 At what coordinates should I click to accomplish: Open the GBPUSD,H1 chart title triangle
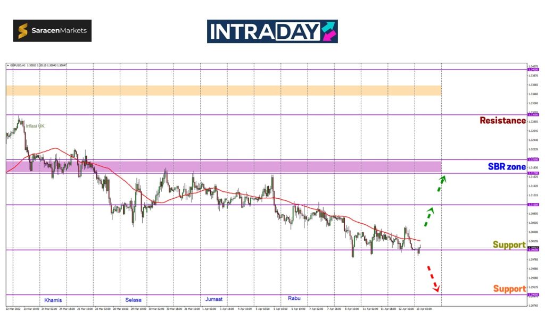tap(7, 65)
